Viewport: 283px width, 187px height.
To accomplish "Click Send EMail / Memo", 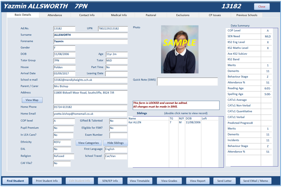I will [x=255, y=181].
